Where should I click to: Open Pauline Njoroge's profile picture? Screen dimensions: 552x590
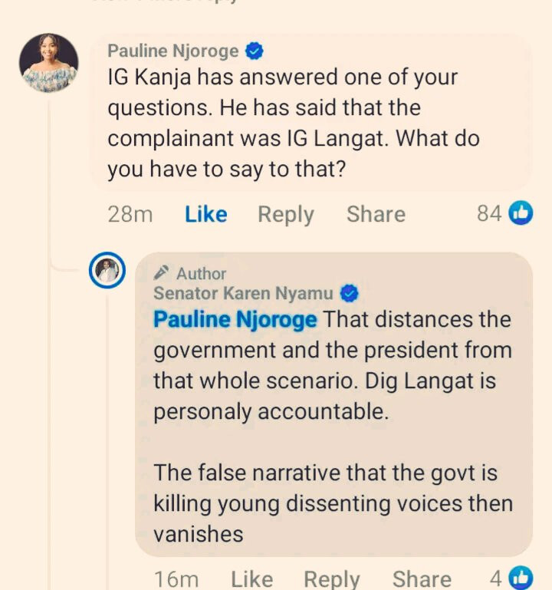[48, 63]
